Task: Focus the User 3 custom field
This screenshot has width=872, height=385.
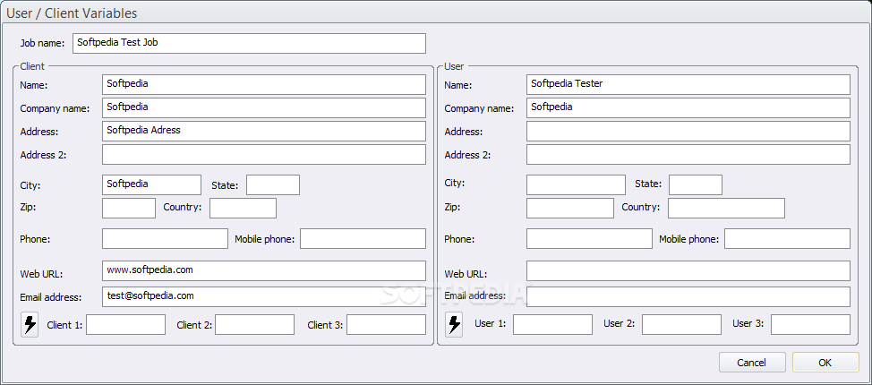Action: (811, 324)
